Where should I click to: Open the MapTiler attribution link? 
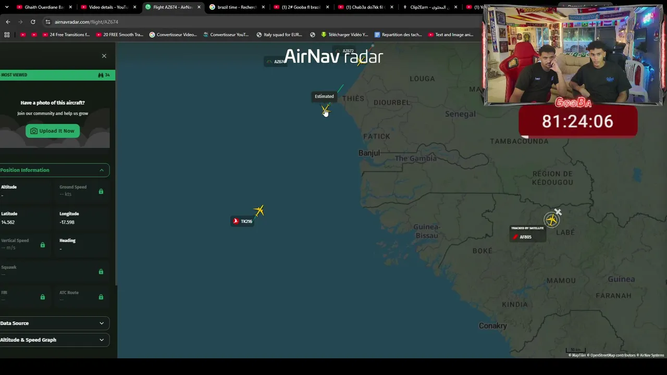[577, 355]
